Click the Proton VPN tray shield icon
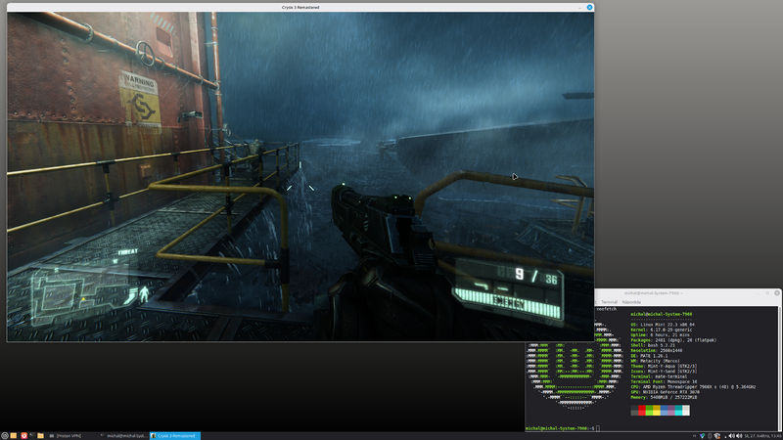The width and height of the screenshot is (783, 440). tap(702, 436)
